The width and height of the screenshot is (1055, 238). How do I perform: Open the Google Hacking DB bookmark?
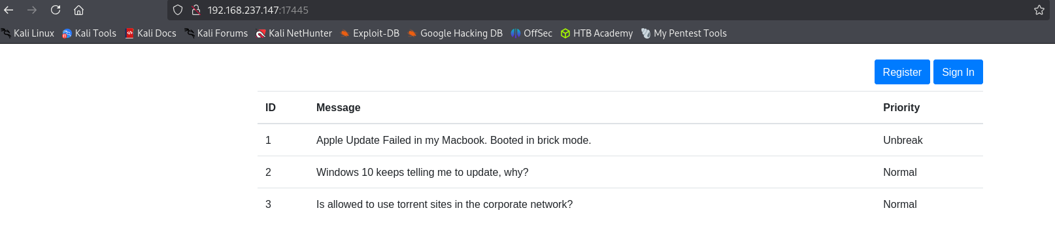click(x=455, y=33)
